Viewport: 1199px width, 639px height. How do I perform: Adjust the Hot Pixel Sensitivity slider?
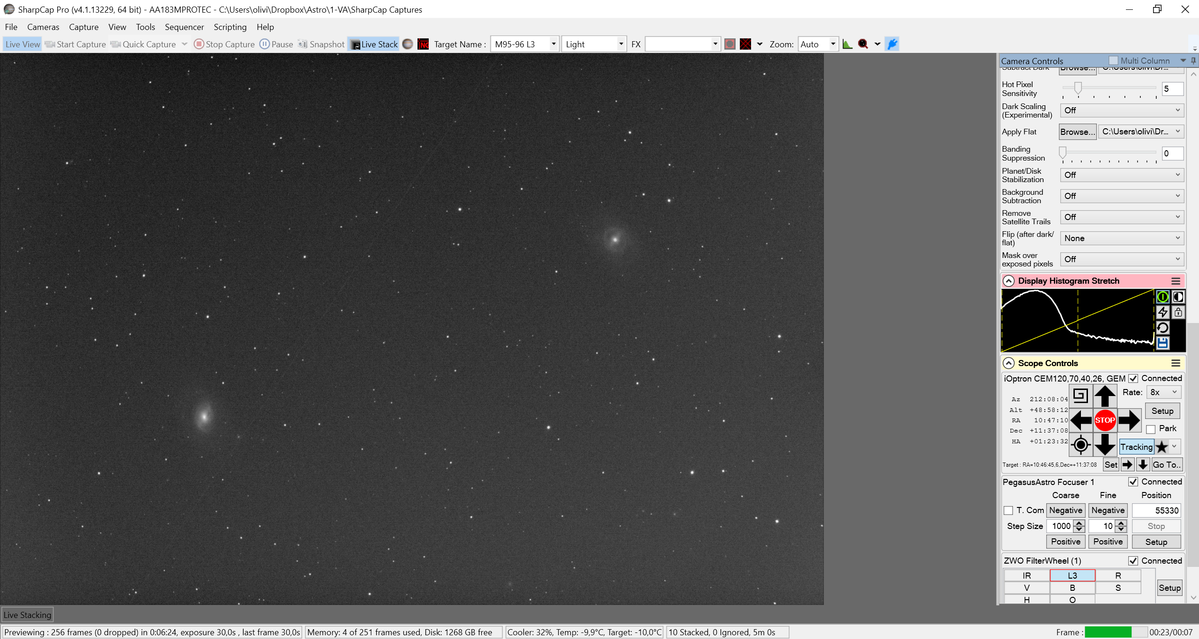1078,88
